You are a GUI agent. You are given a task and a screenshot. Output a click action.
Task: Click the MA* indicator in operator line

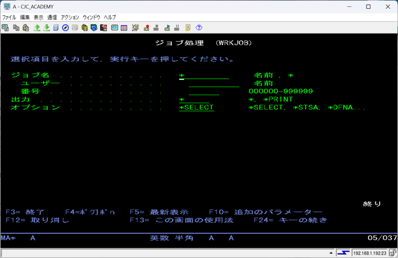click(x=8, y=238)
